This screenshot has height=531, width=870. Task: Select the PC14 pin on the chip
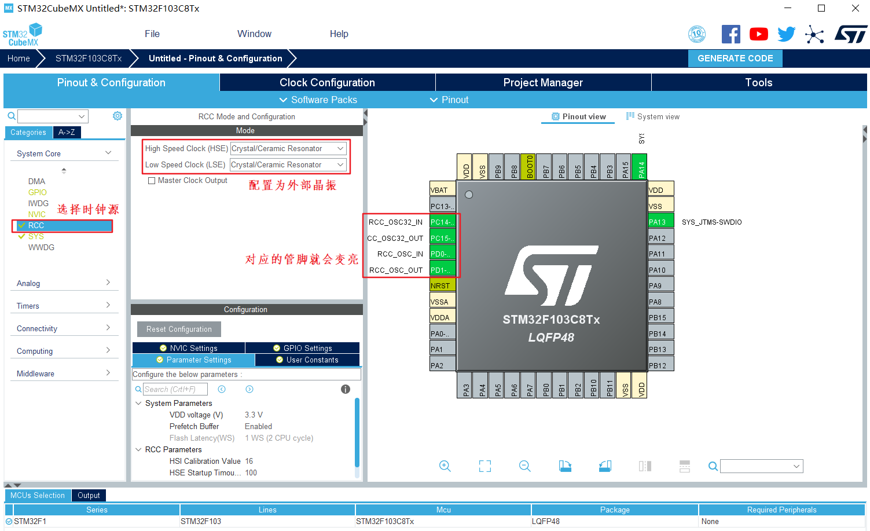(443, 222)
